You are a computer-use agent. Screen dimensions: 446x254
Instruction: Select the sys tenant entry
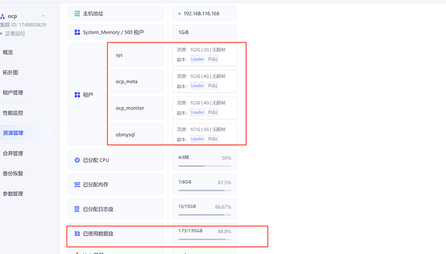(x=137, y=55)
